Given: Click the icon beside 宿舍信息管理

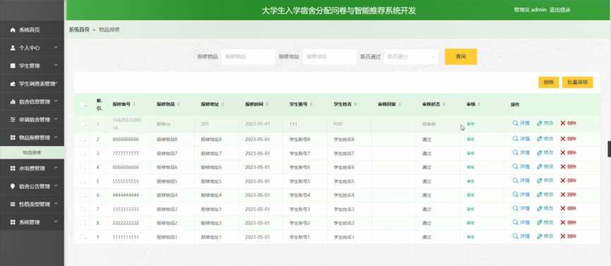Looking at the screenshot, I should tap(13, 102).
